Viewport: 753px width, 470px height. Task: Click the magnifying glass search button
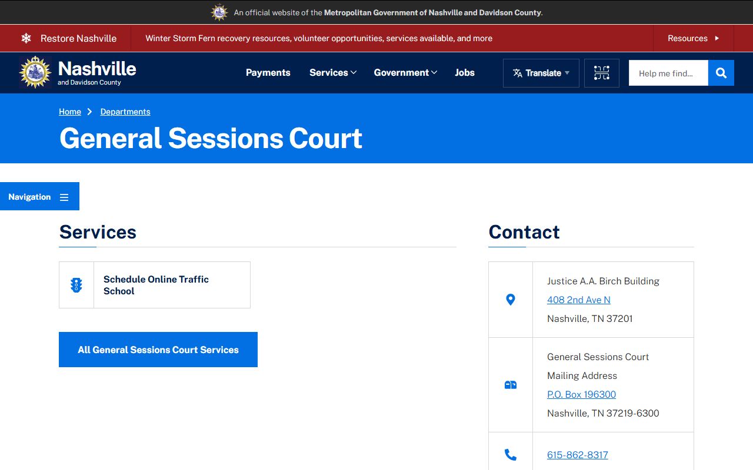pyautogui.click(x=721, y=73)
